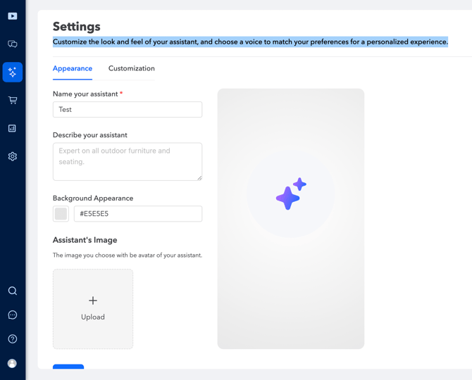Click the Upload image box
Image resolution: width=472 pixels, height=380 pixels.
point(93,309)
